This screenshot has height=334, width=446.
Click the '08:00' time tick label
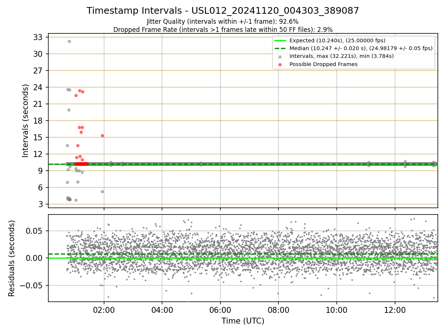278,310
